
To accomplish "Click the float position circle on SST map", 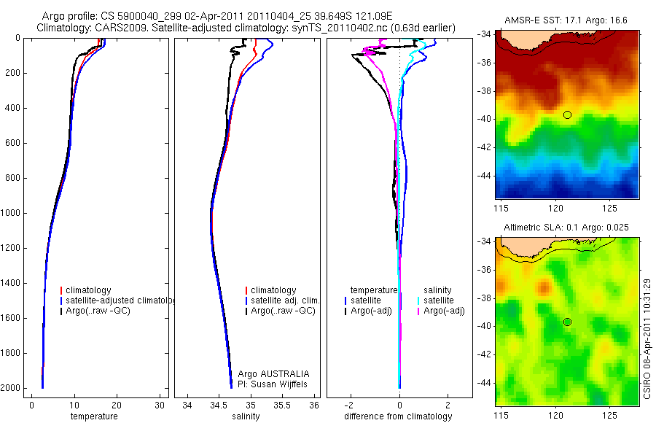I will point(567,115).
